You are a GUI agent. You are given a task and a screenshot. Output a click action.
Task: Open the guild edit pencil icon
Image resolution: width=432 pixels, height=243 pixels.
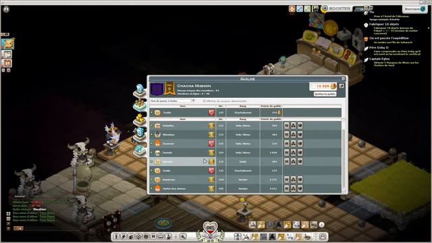click(x=342, y=86)
